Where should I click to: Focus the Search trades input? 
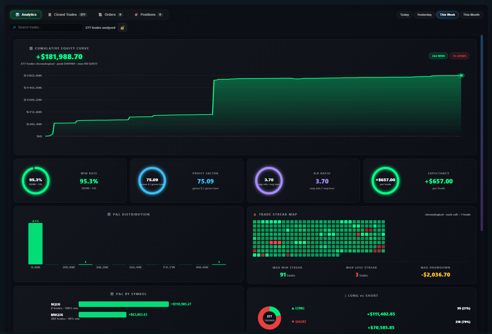click(46, 27)
